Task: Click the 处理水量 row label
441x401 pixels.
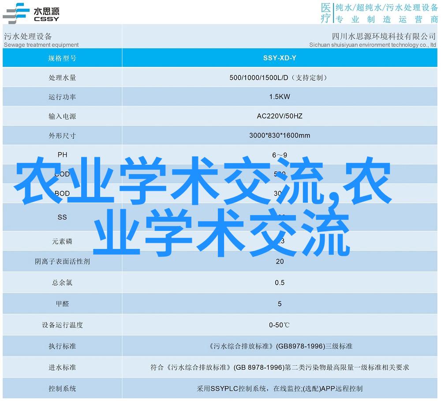Action: (62, 77)
